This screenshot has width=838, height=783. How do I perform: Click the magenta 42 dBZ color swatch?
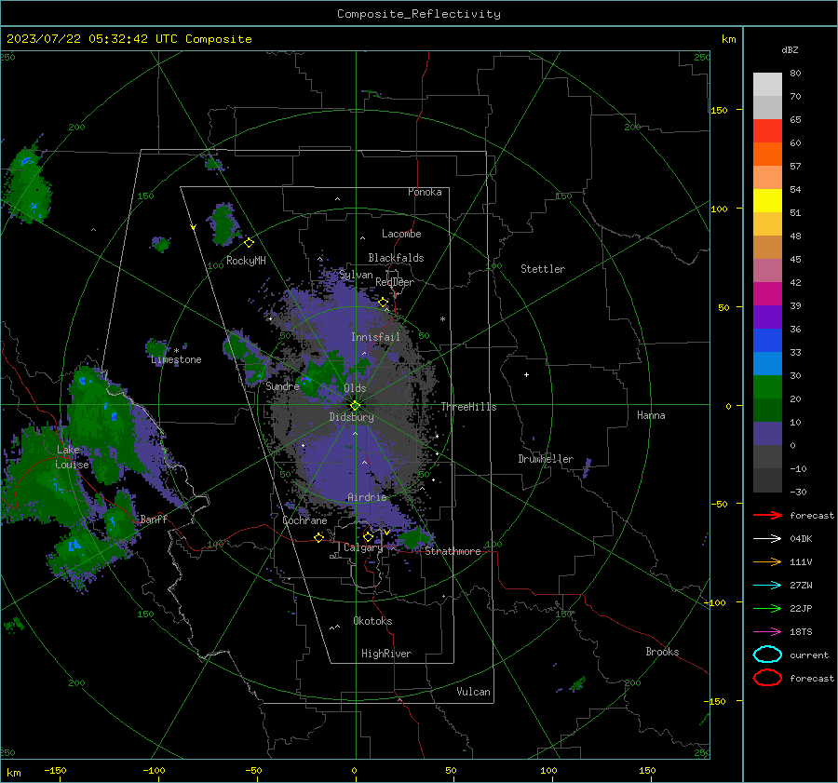click(767, 293)
